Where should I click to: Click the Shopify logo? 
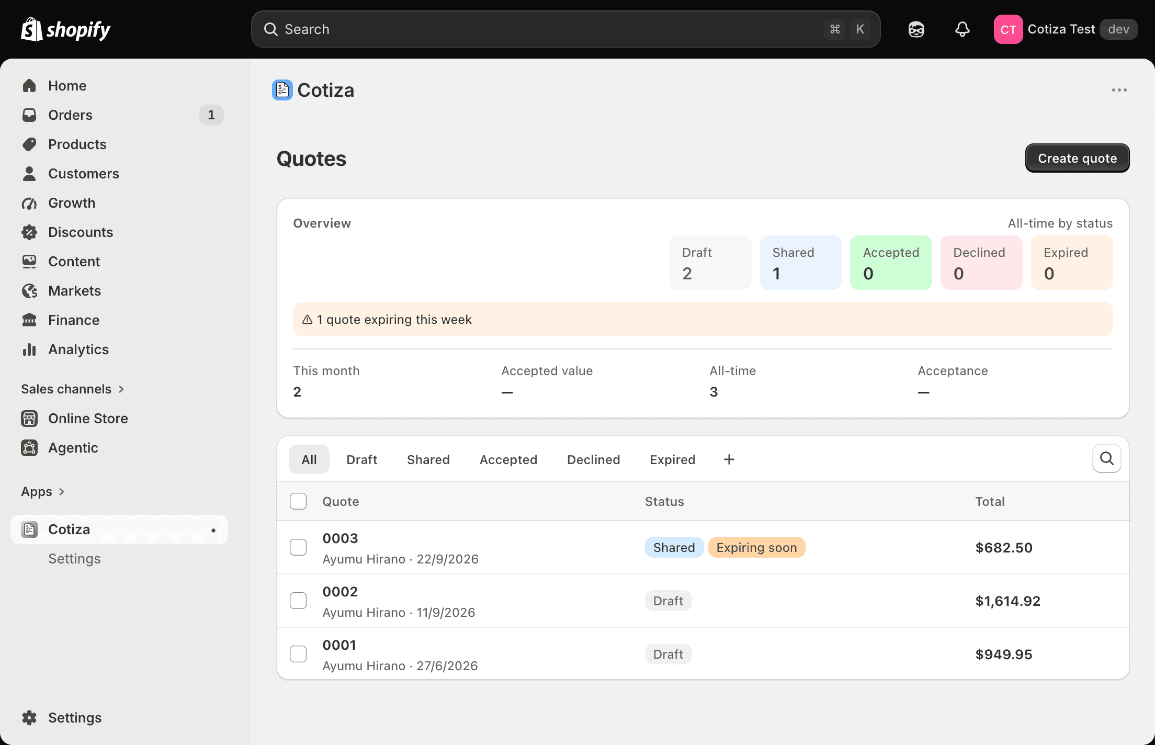[65, 29]
